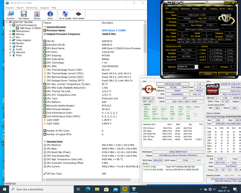241x193 pixels.
Task: Expand the Audio tree node
Action: click(10, 49)
